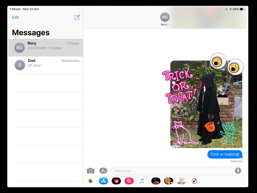Tap the 1:54 pm timestamp
This screenshot has width=257, height=193.
[x=73, y=43]
